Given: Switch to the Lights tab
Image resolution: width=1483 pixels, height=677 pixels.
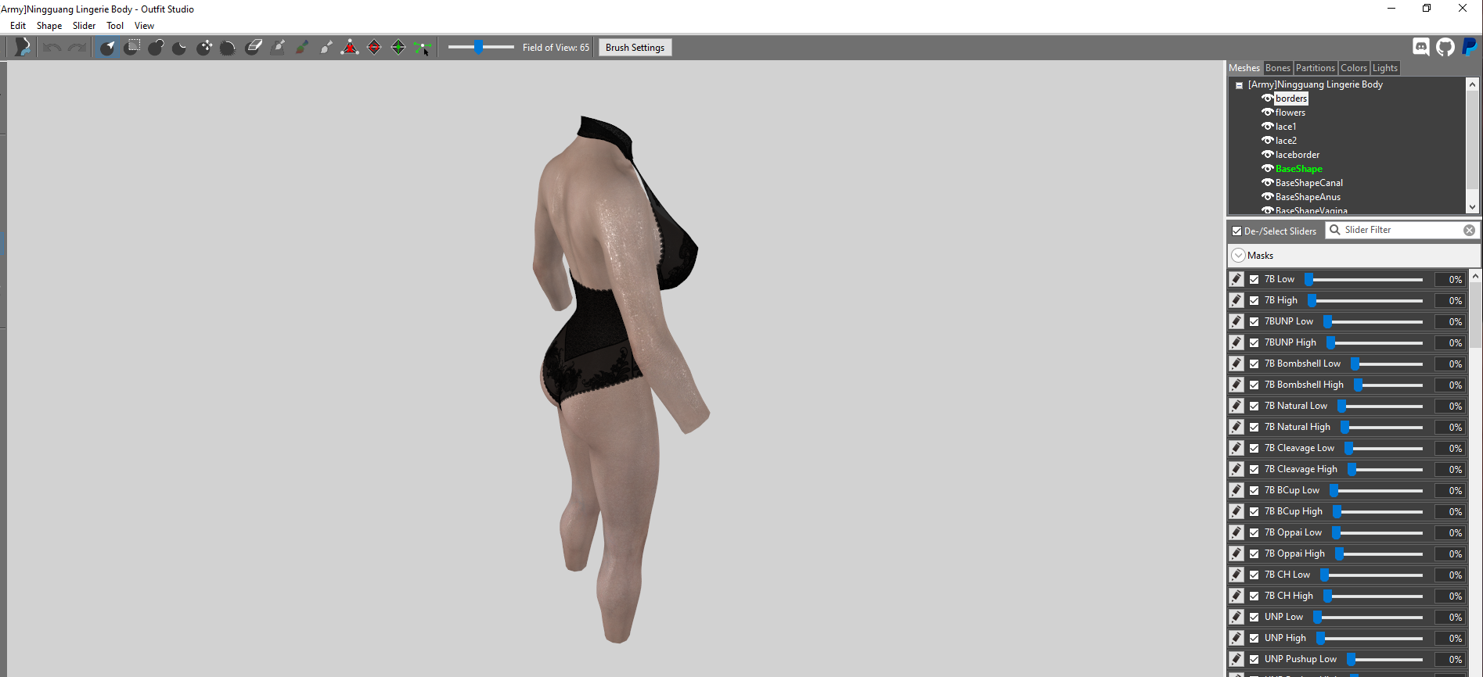Looking at the screenshot, I should click(x=1384, y=68).
